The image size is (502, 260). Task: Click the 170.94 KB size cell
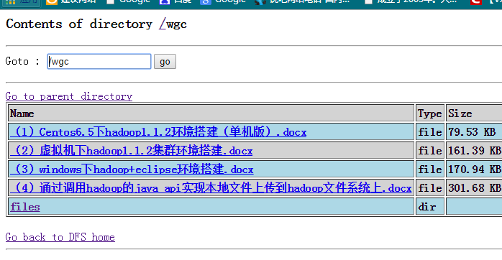[474, 169]
